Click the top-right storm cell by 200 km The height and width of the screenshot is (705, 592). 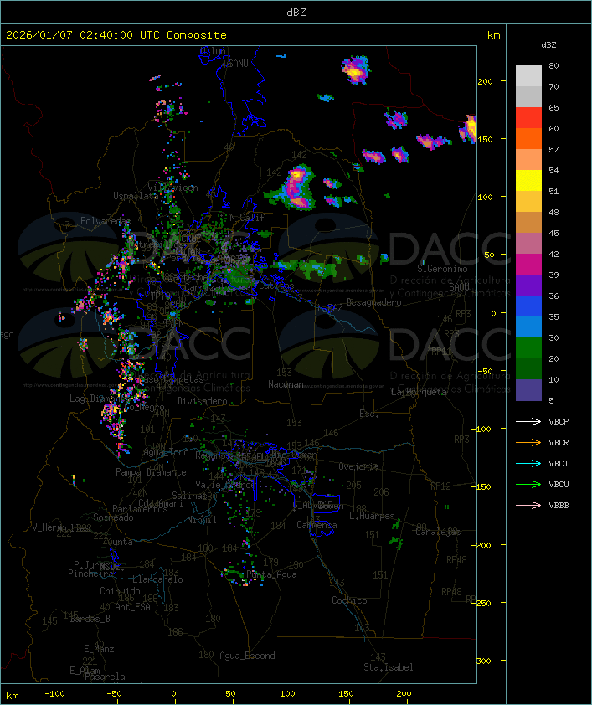356,69
